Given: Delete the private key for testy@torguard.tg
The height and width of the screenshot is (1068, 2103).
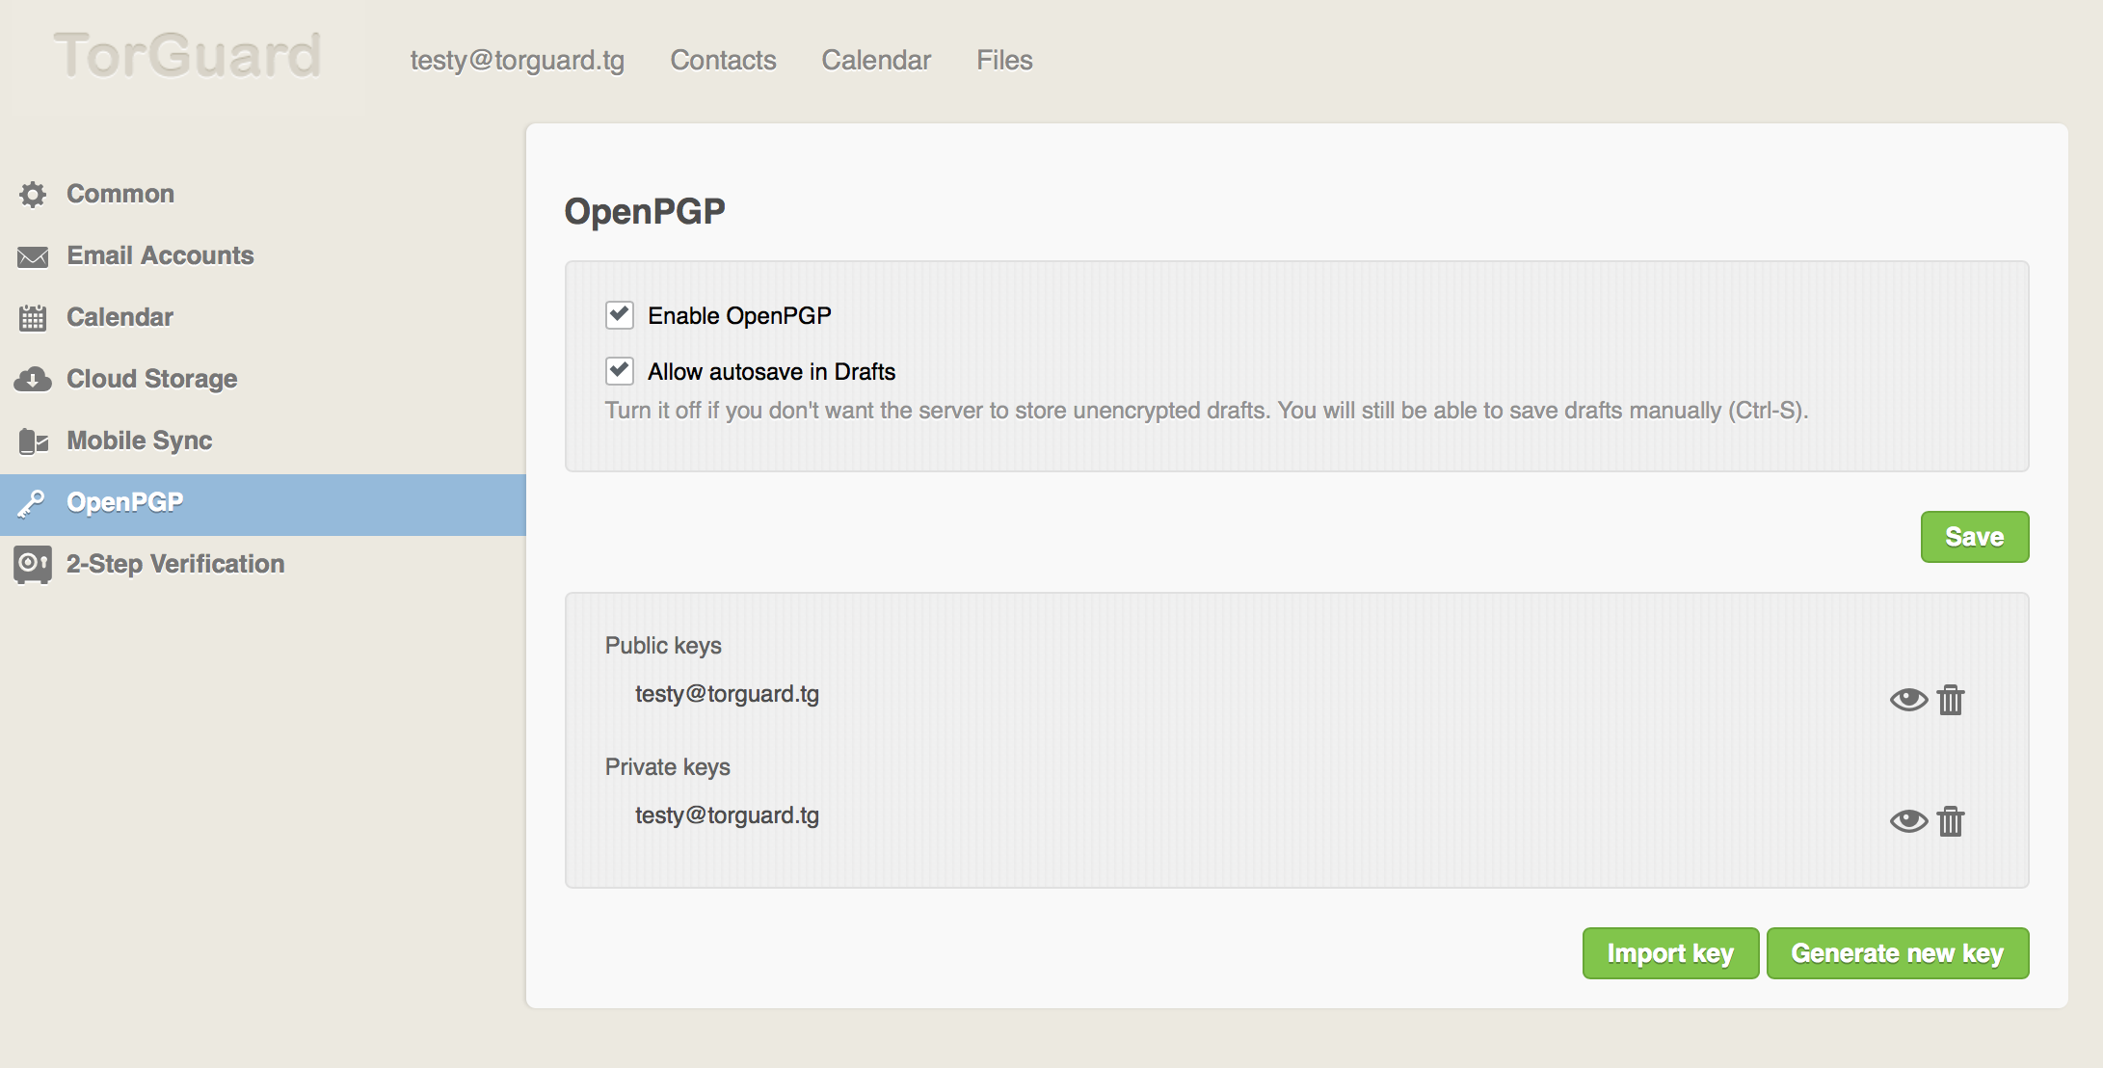Looking at the screenshot, I should tap(1951, 820).
